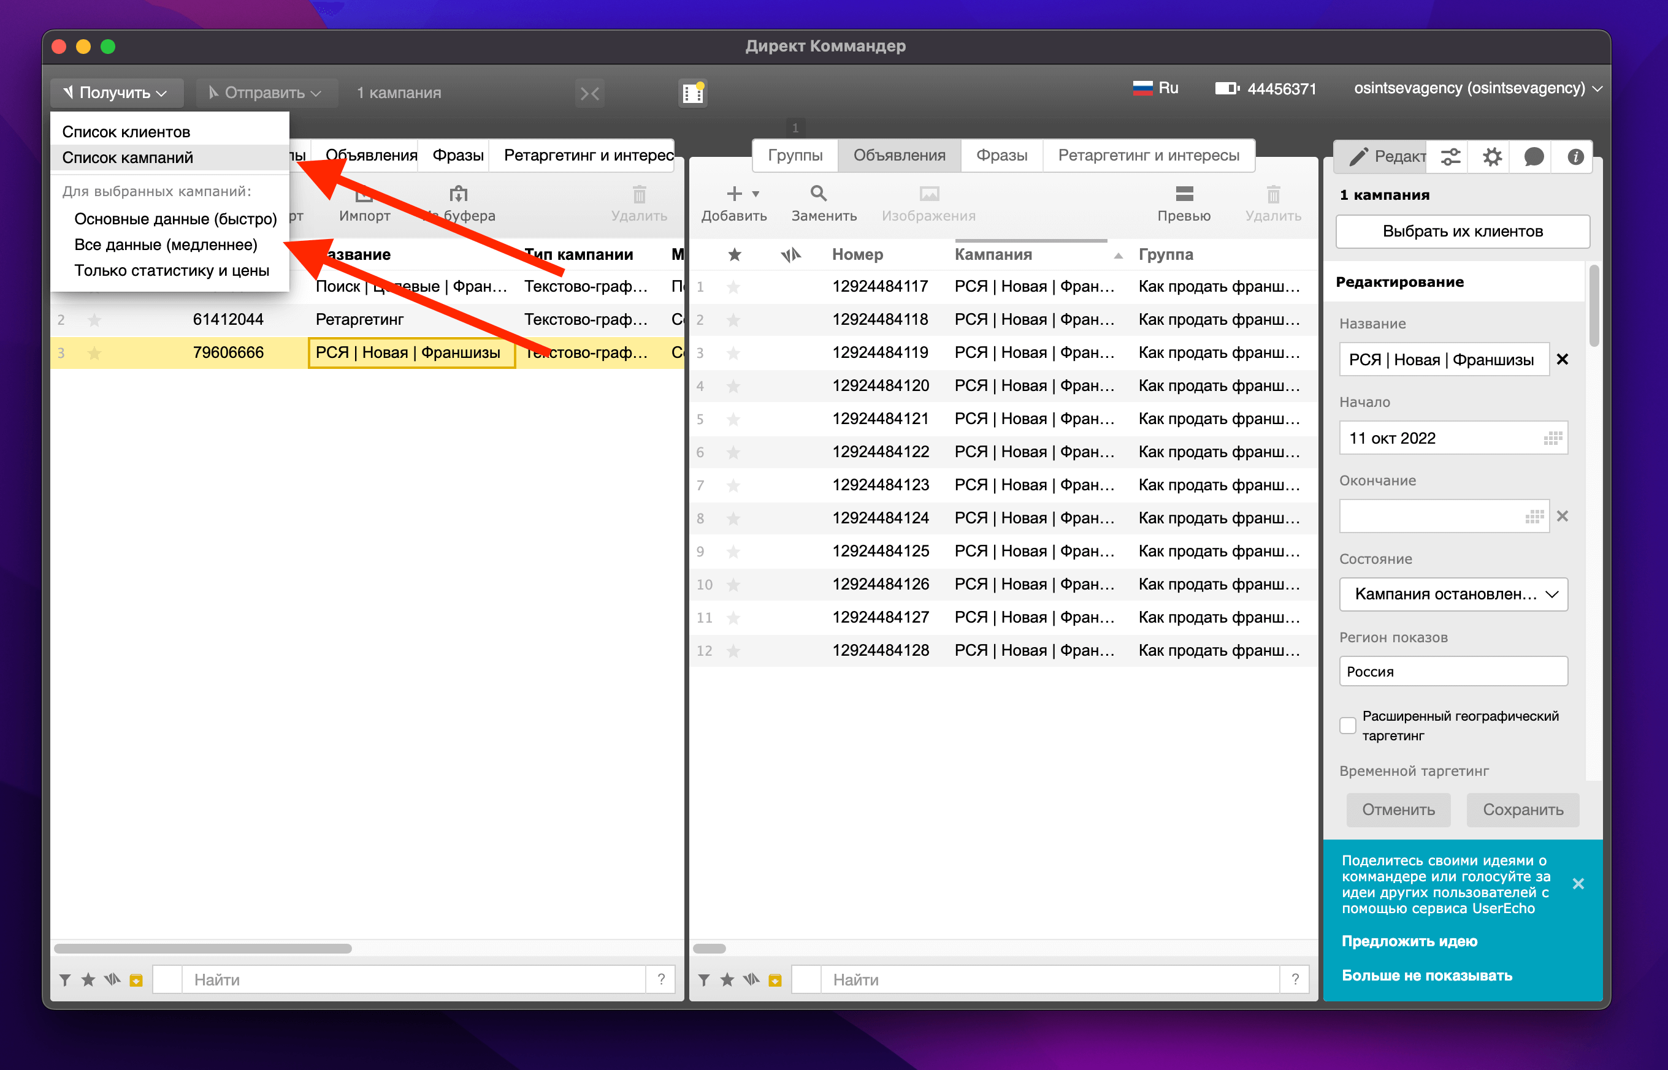Click the vertical scrollbar in edit panel
This screenshot has height=1070, width=1668.
pos(1594,306)
